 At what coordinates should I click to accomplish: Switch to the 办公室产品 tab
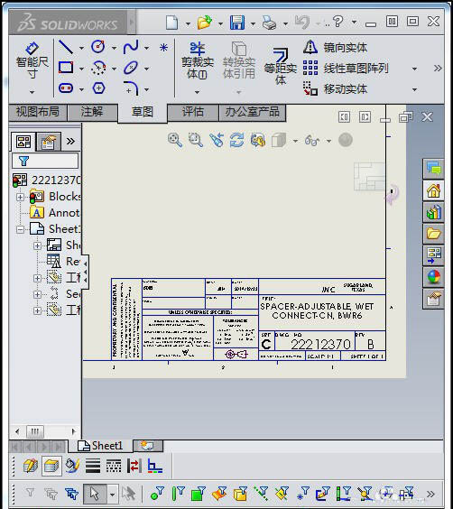click(253, 112)
